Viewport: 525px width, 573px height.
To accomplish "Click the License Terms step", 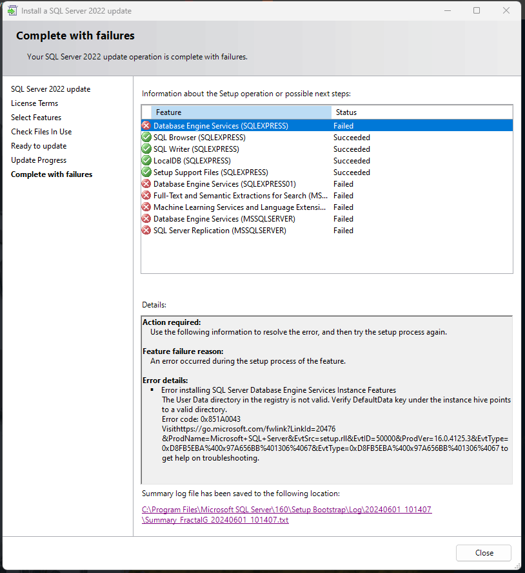I will 35,103.
